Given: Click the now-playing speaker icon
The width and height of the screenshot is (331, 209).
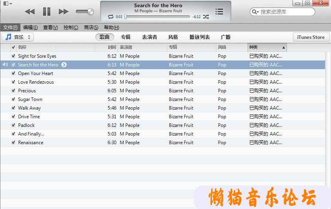Looking at the screenshot, I should [x=5, y=65].
